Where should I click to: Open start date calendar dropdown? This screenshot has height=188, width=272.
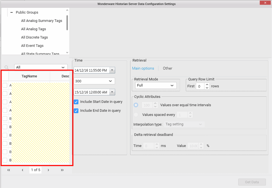point(112,70)
